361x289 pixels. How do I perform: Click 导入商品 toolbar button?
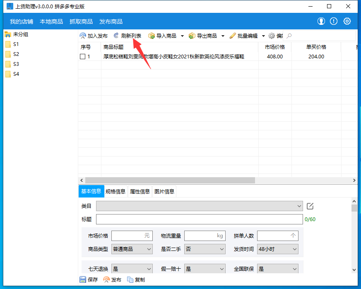[162, 36]
